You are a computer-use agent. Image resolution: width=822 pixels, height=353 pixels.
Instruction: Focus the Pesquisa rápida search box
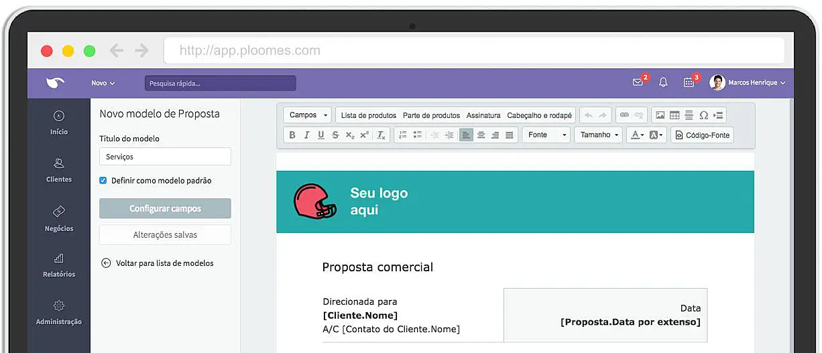[220, 83]
